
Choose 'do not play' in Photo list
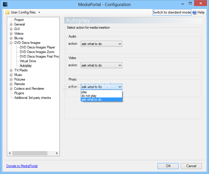coord(101,96)
